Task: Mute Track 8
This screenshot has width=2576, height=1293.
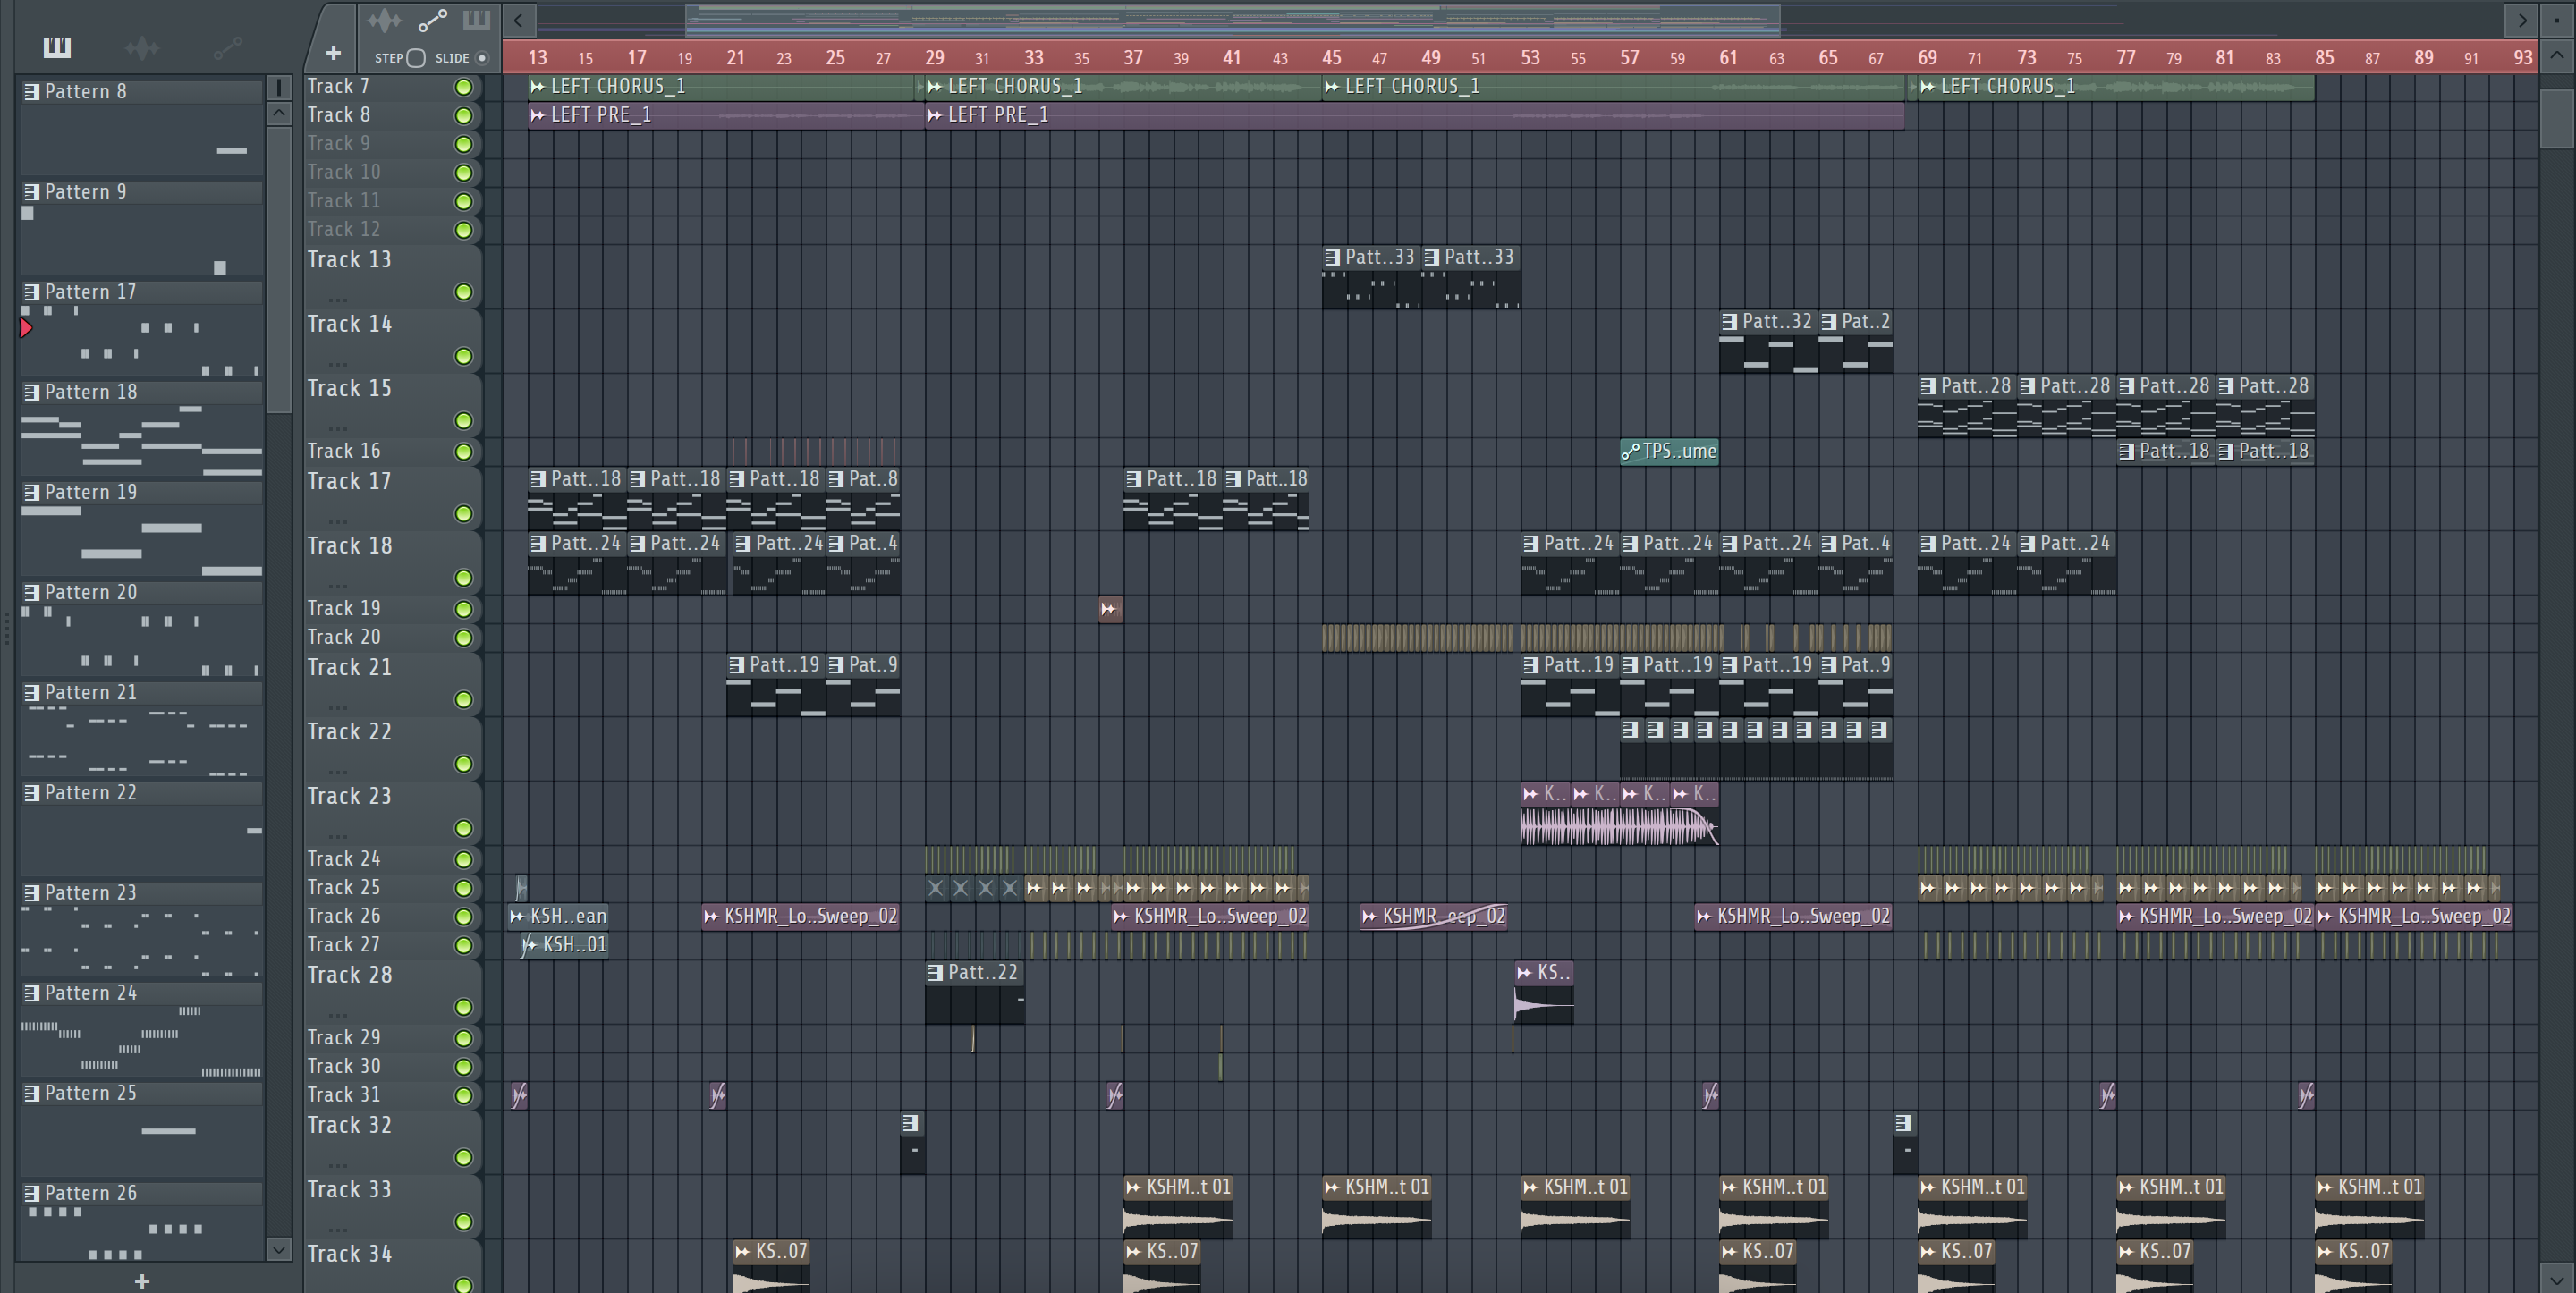Action: coord(464,116)
